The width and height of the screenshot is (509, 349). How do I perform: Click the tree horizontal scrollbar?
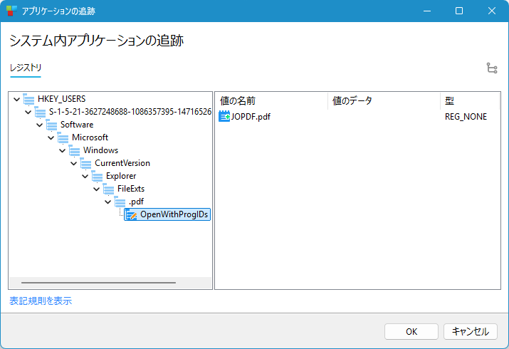(x=98, y=283)
